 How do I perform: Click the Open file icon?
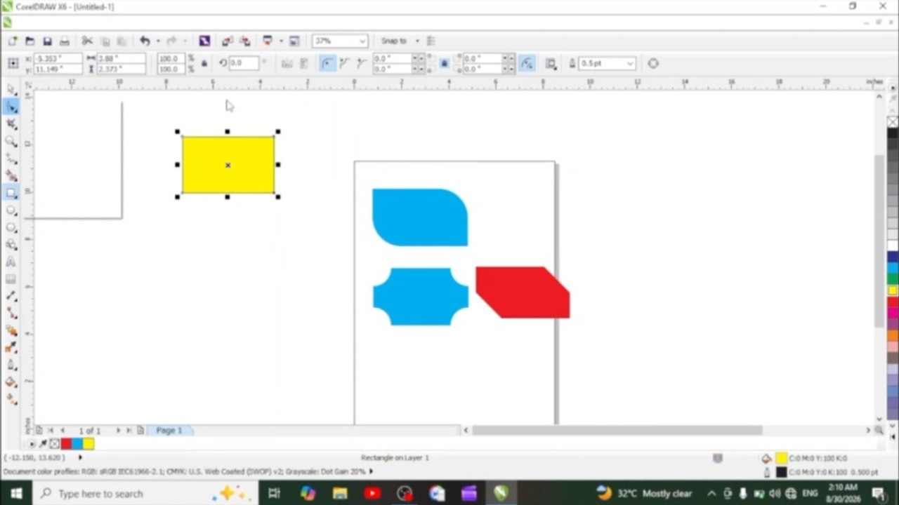30,41
